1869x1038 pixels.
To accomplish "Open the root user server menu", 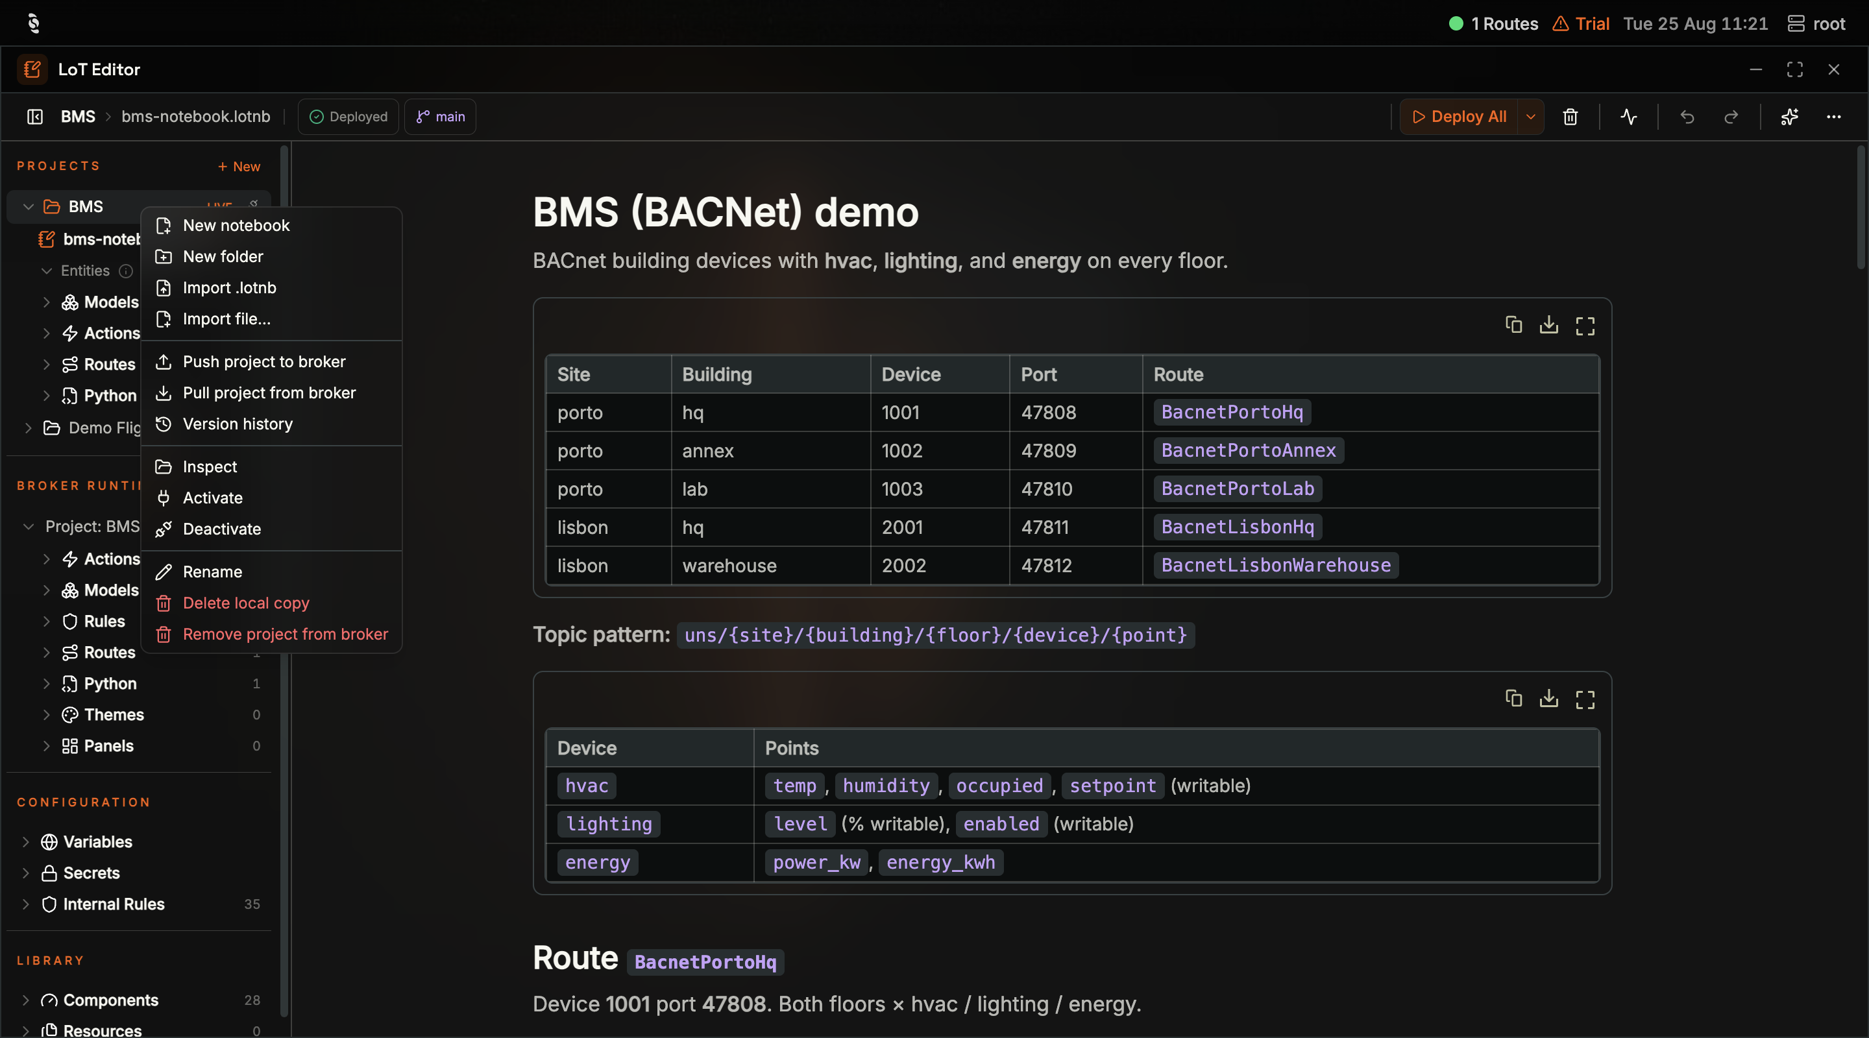I will tap(1816, 24).
